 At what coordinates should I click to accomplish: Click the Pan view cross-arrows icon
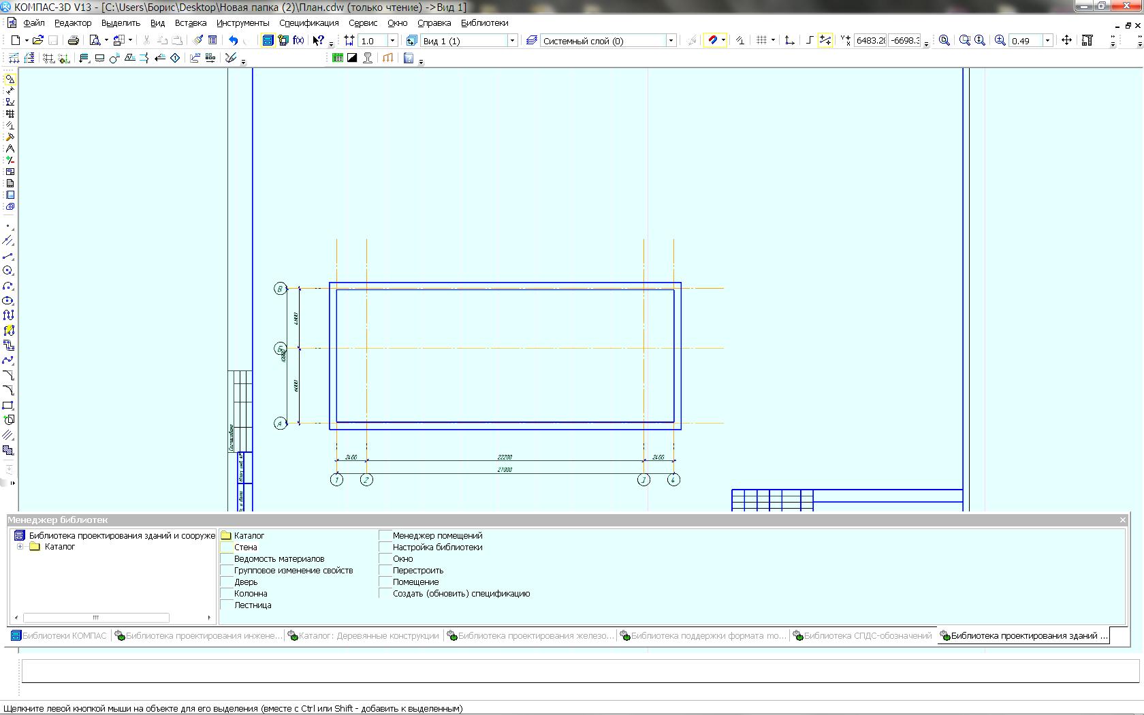click(x=1066, y=41)
